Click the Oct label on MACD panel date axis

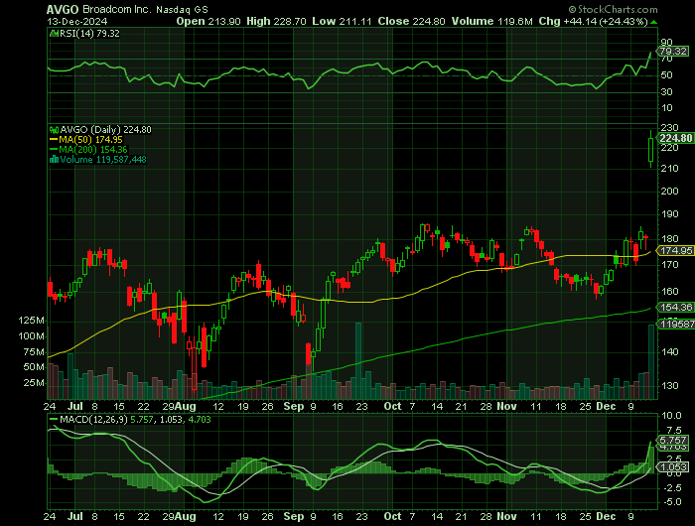(x=392, y=516)
